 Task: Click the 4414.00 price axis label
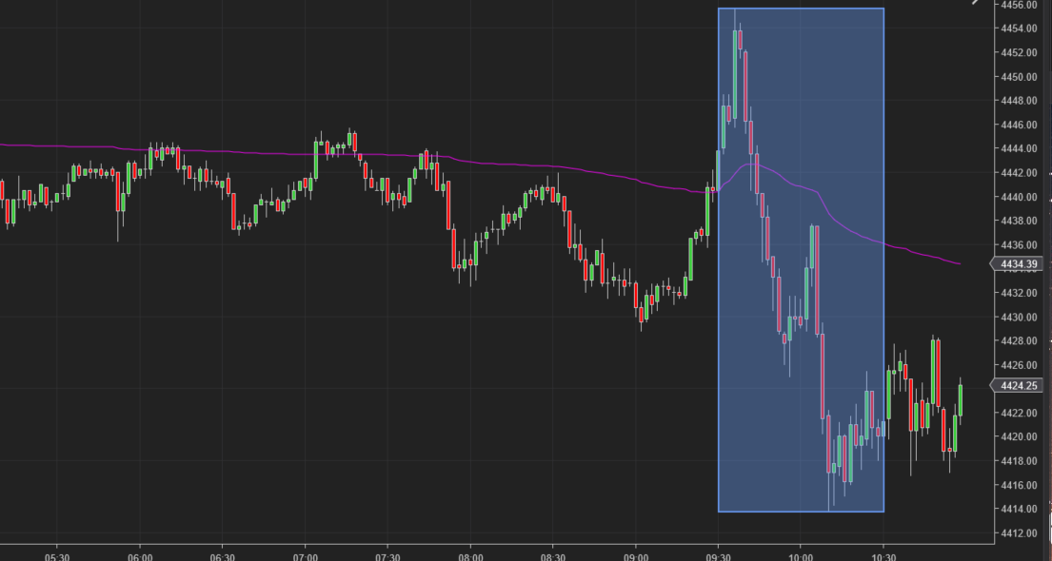(x=1019, y=509)
